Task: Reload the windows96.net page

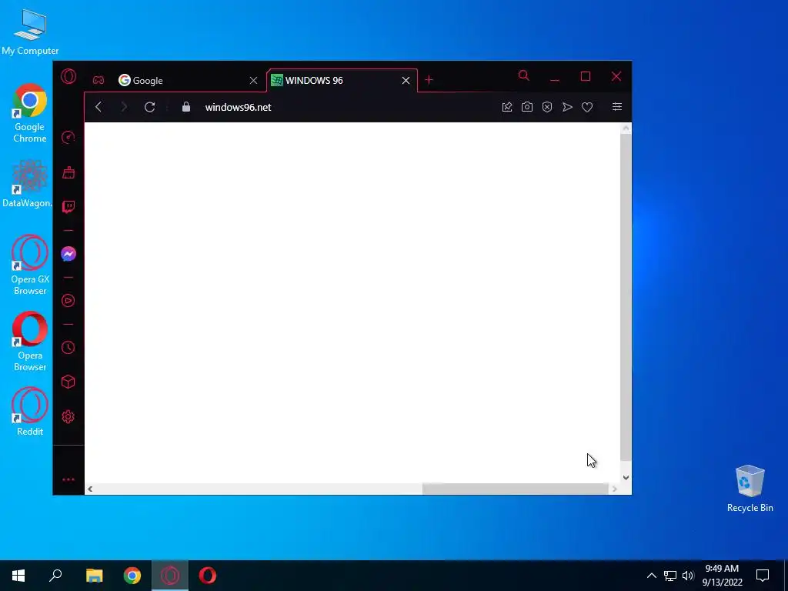Action: pos(150,107)
